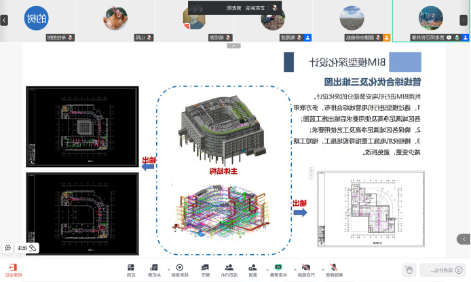Click the blue host badge on presenter tag
Image resolution: width=471 pixels, height=282 pixels.
pyautogui.click(x=466, y=37)
